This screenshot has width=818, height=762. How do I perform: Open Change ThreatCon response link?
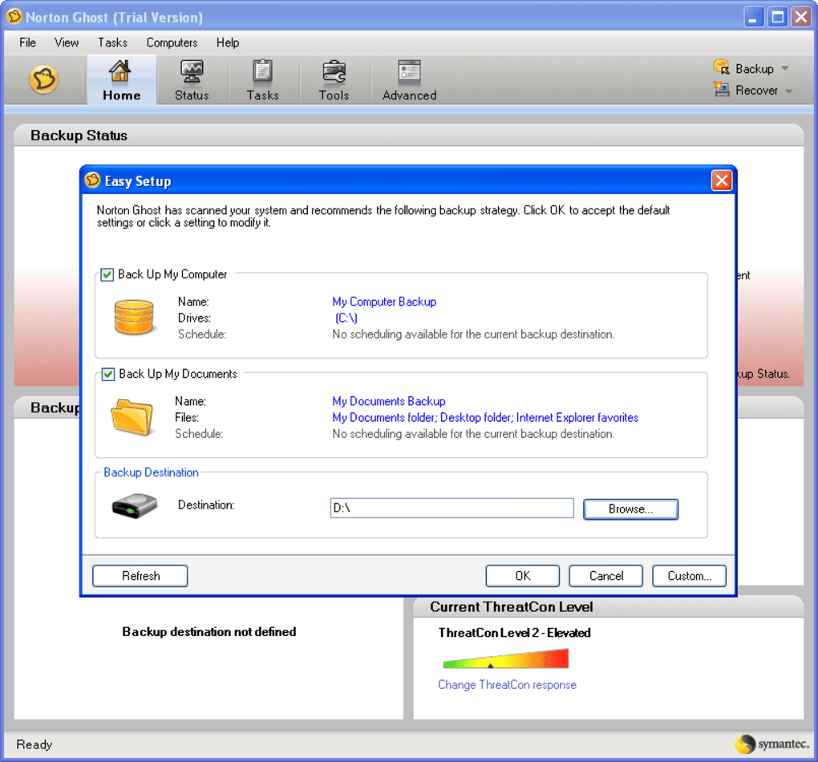point(507,684)
